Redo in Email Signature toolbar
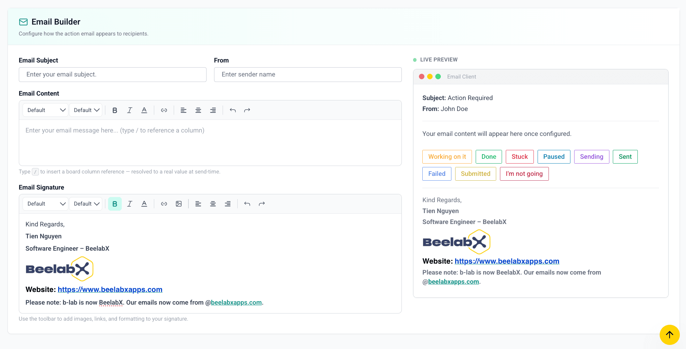This screenshot has height=349, width=686. click(262, 204)
